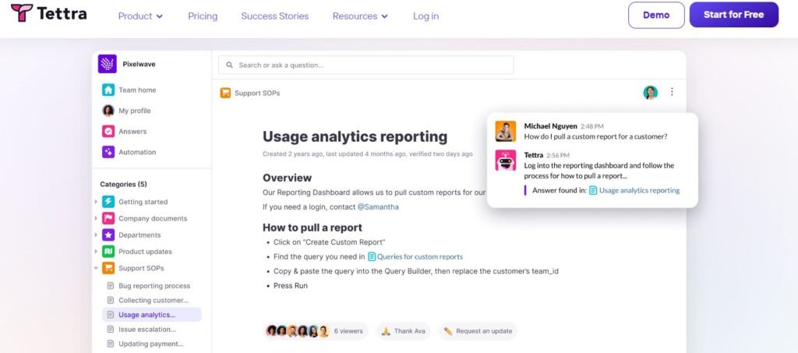The height and width of the screenshot is (353, 798).
Task: Click the Team home house icon
Action: 108,90
